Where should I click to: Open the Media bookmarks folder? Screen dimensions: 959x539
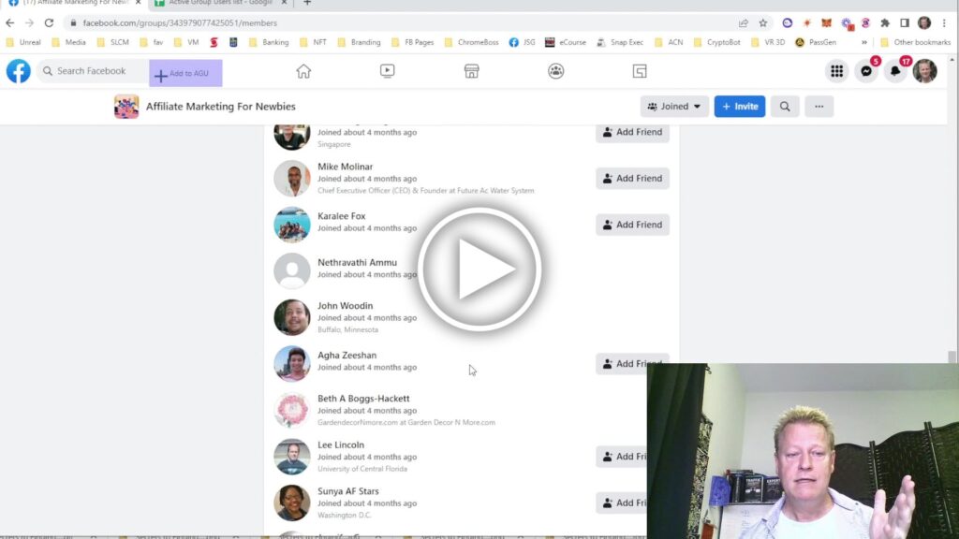[x=68, y=43]
